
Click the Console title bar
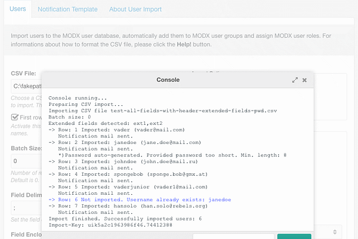point(168,80)
